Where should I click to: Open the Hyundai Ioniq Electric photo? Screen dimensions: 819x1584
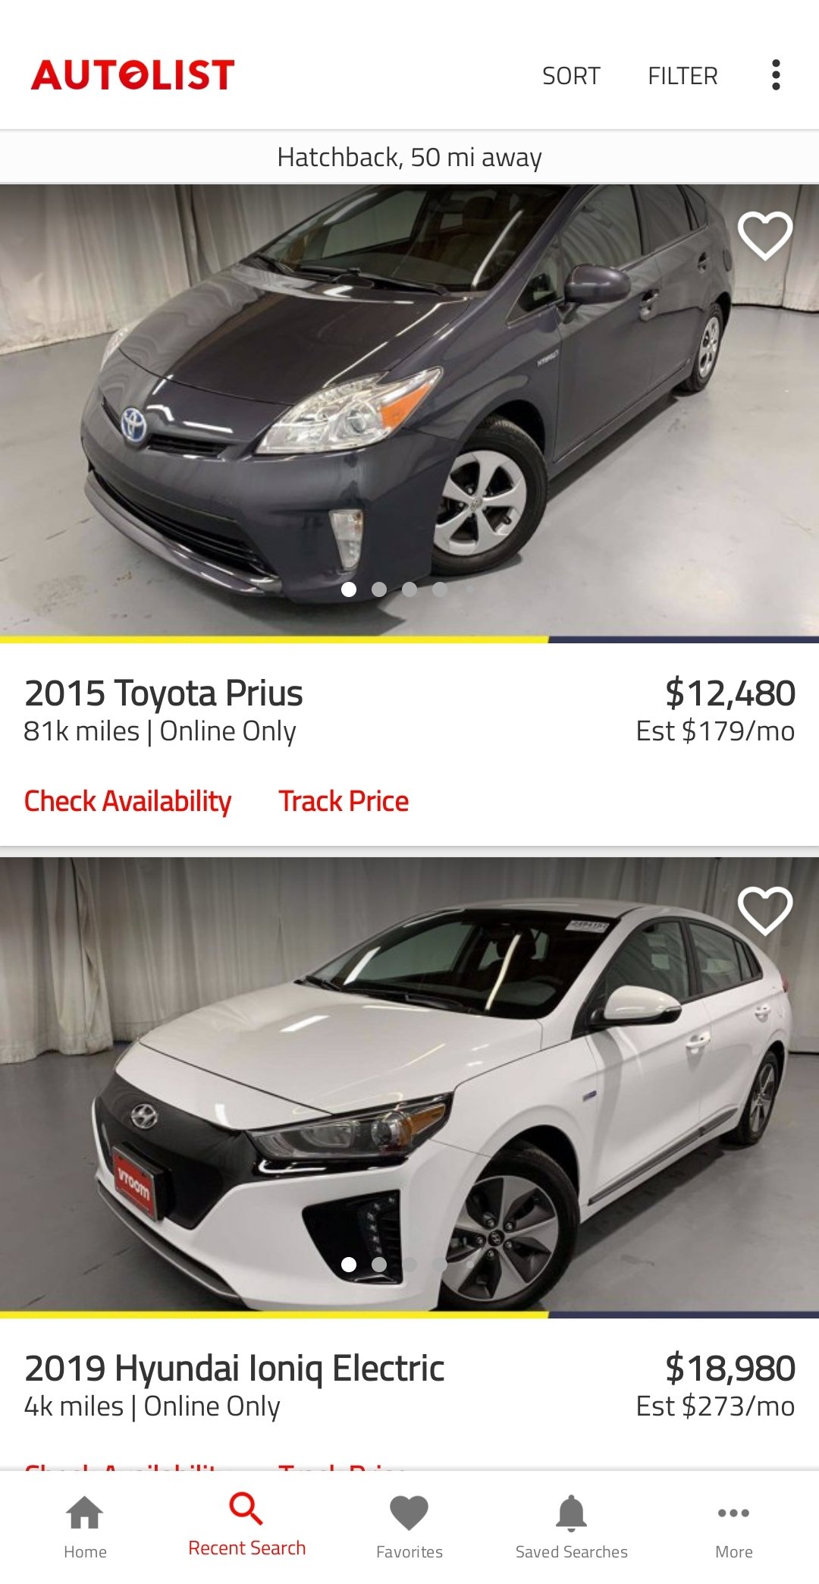[409, 1085]
